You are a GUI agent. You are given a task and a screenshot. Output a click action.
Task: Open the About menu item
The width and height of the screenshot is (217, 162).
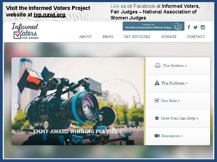(85, 37)
